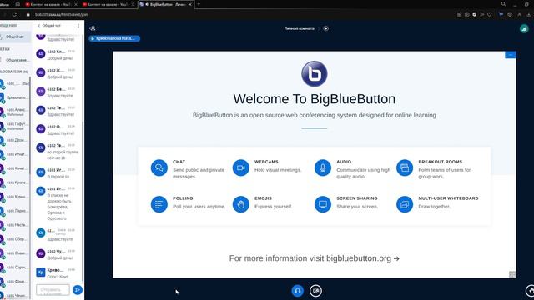Click 6102 Чу... purple avatar in chat
534x300 pixels.
(41, 253)
